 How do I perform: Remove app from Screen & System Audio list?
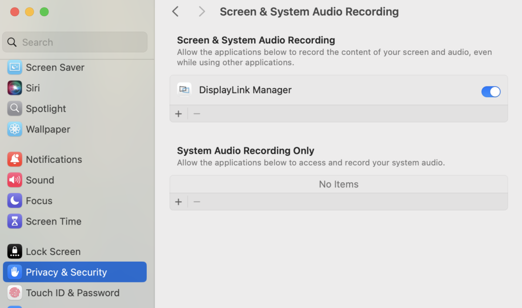197,114
